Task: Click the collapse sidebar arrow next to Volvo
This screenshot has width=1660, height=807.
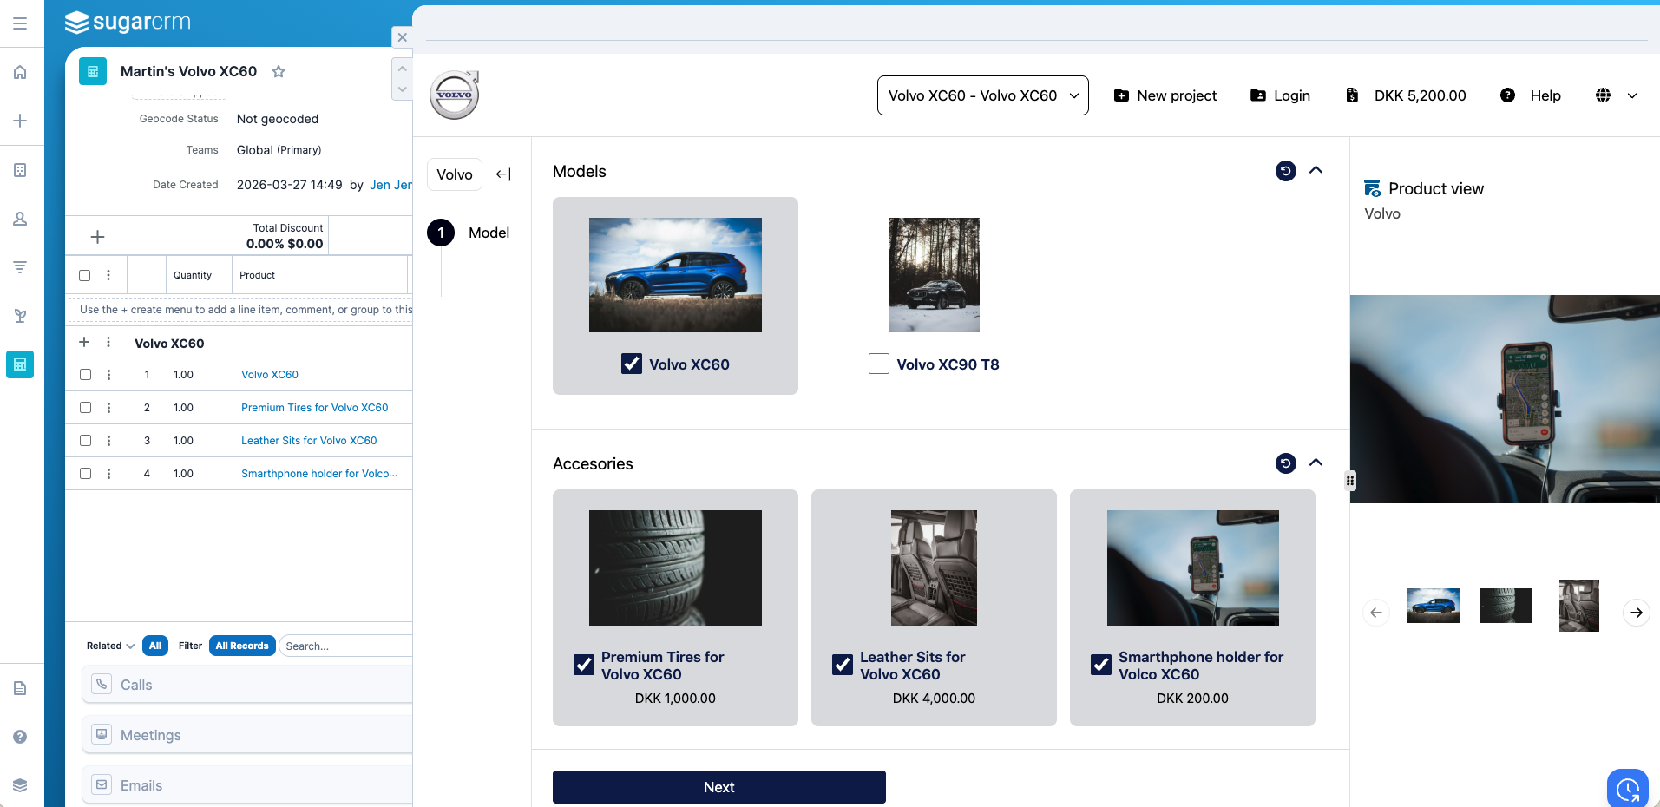Action: point(503,174)
